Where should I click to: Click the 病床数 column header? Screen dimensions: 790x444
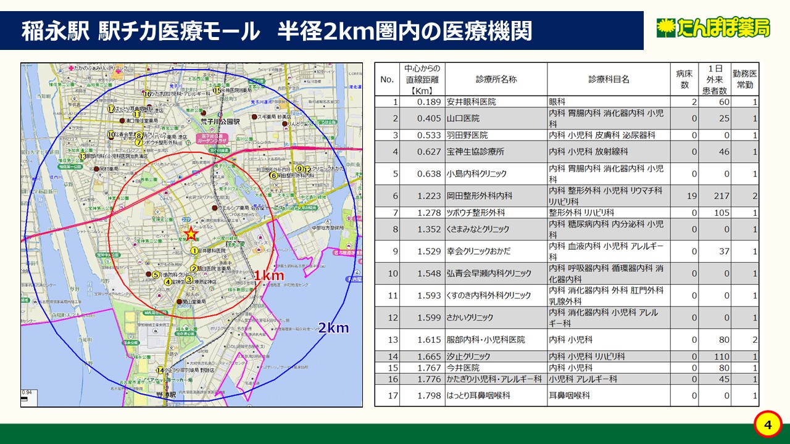[684, 80]
